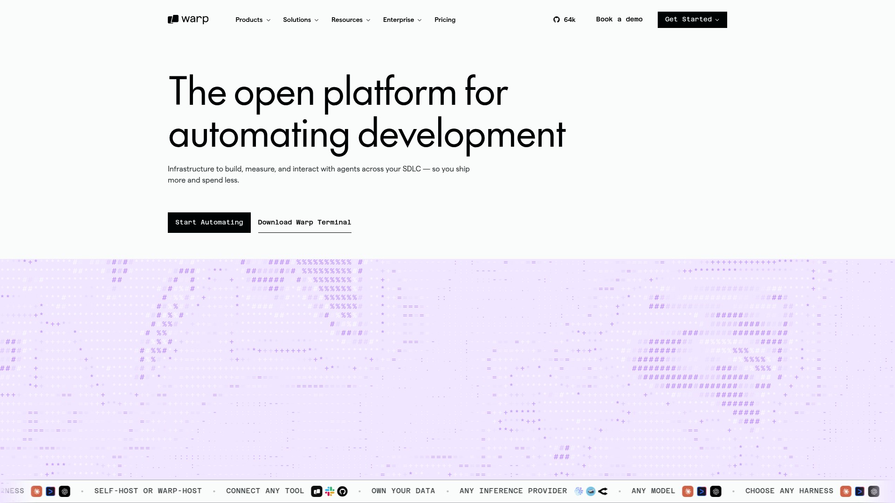Click the ANY INFERENCE PROVIDER marquee text
The height and width of the screenshot is (503, 895).
click(513, 491)
